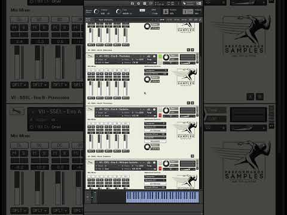
Task: Click info icon on Pizzicatos instrument header
Action: click(154, 56)
